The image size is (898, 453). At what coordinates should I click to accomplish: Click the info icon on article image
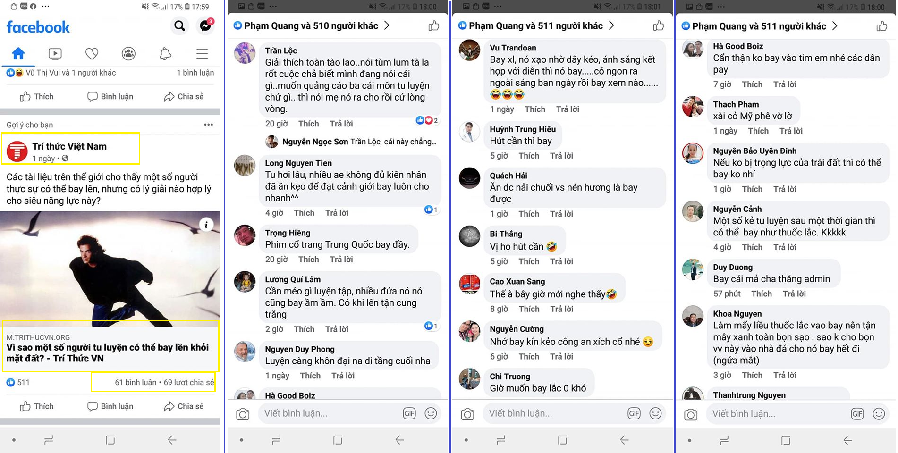[x=206, y=225]
